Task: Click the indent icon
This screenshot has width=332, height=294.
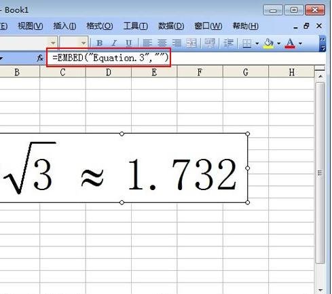Action: pos(228,43)
